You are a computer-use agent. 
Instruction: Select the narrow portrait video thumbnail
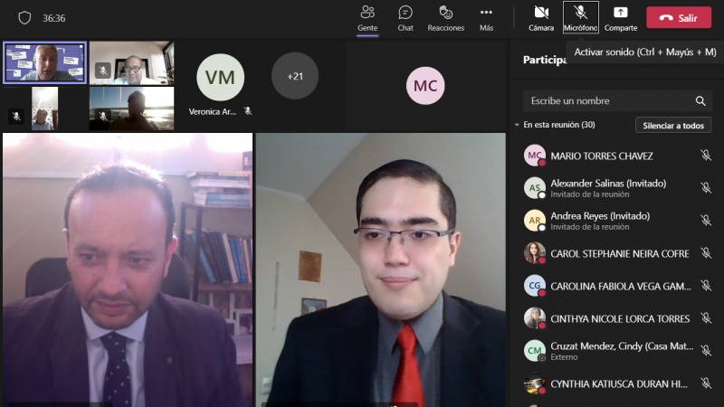44,109
